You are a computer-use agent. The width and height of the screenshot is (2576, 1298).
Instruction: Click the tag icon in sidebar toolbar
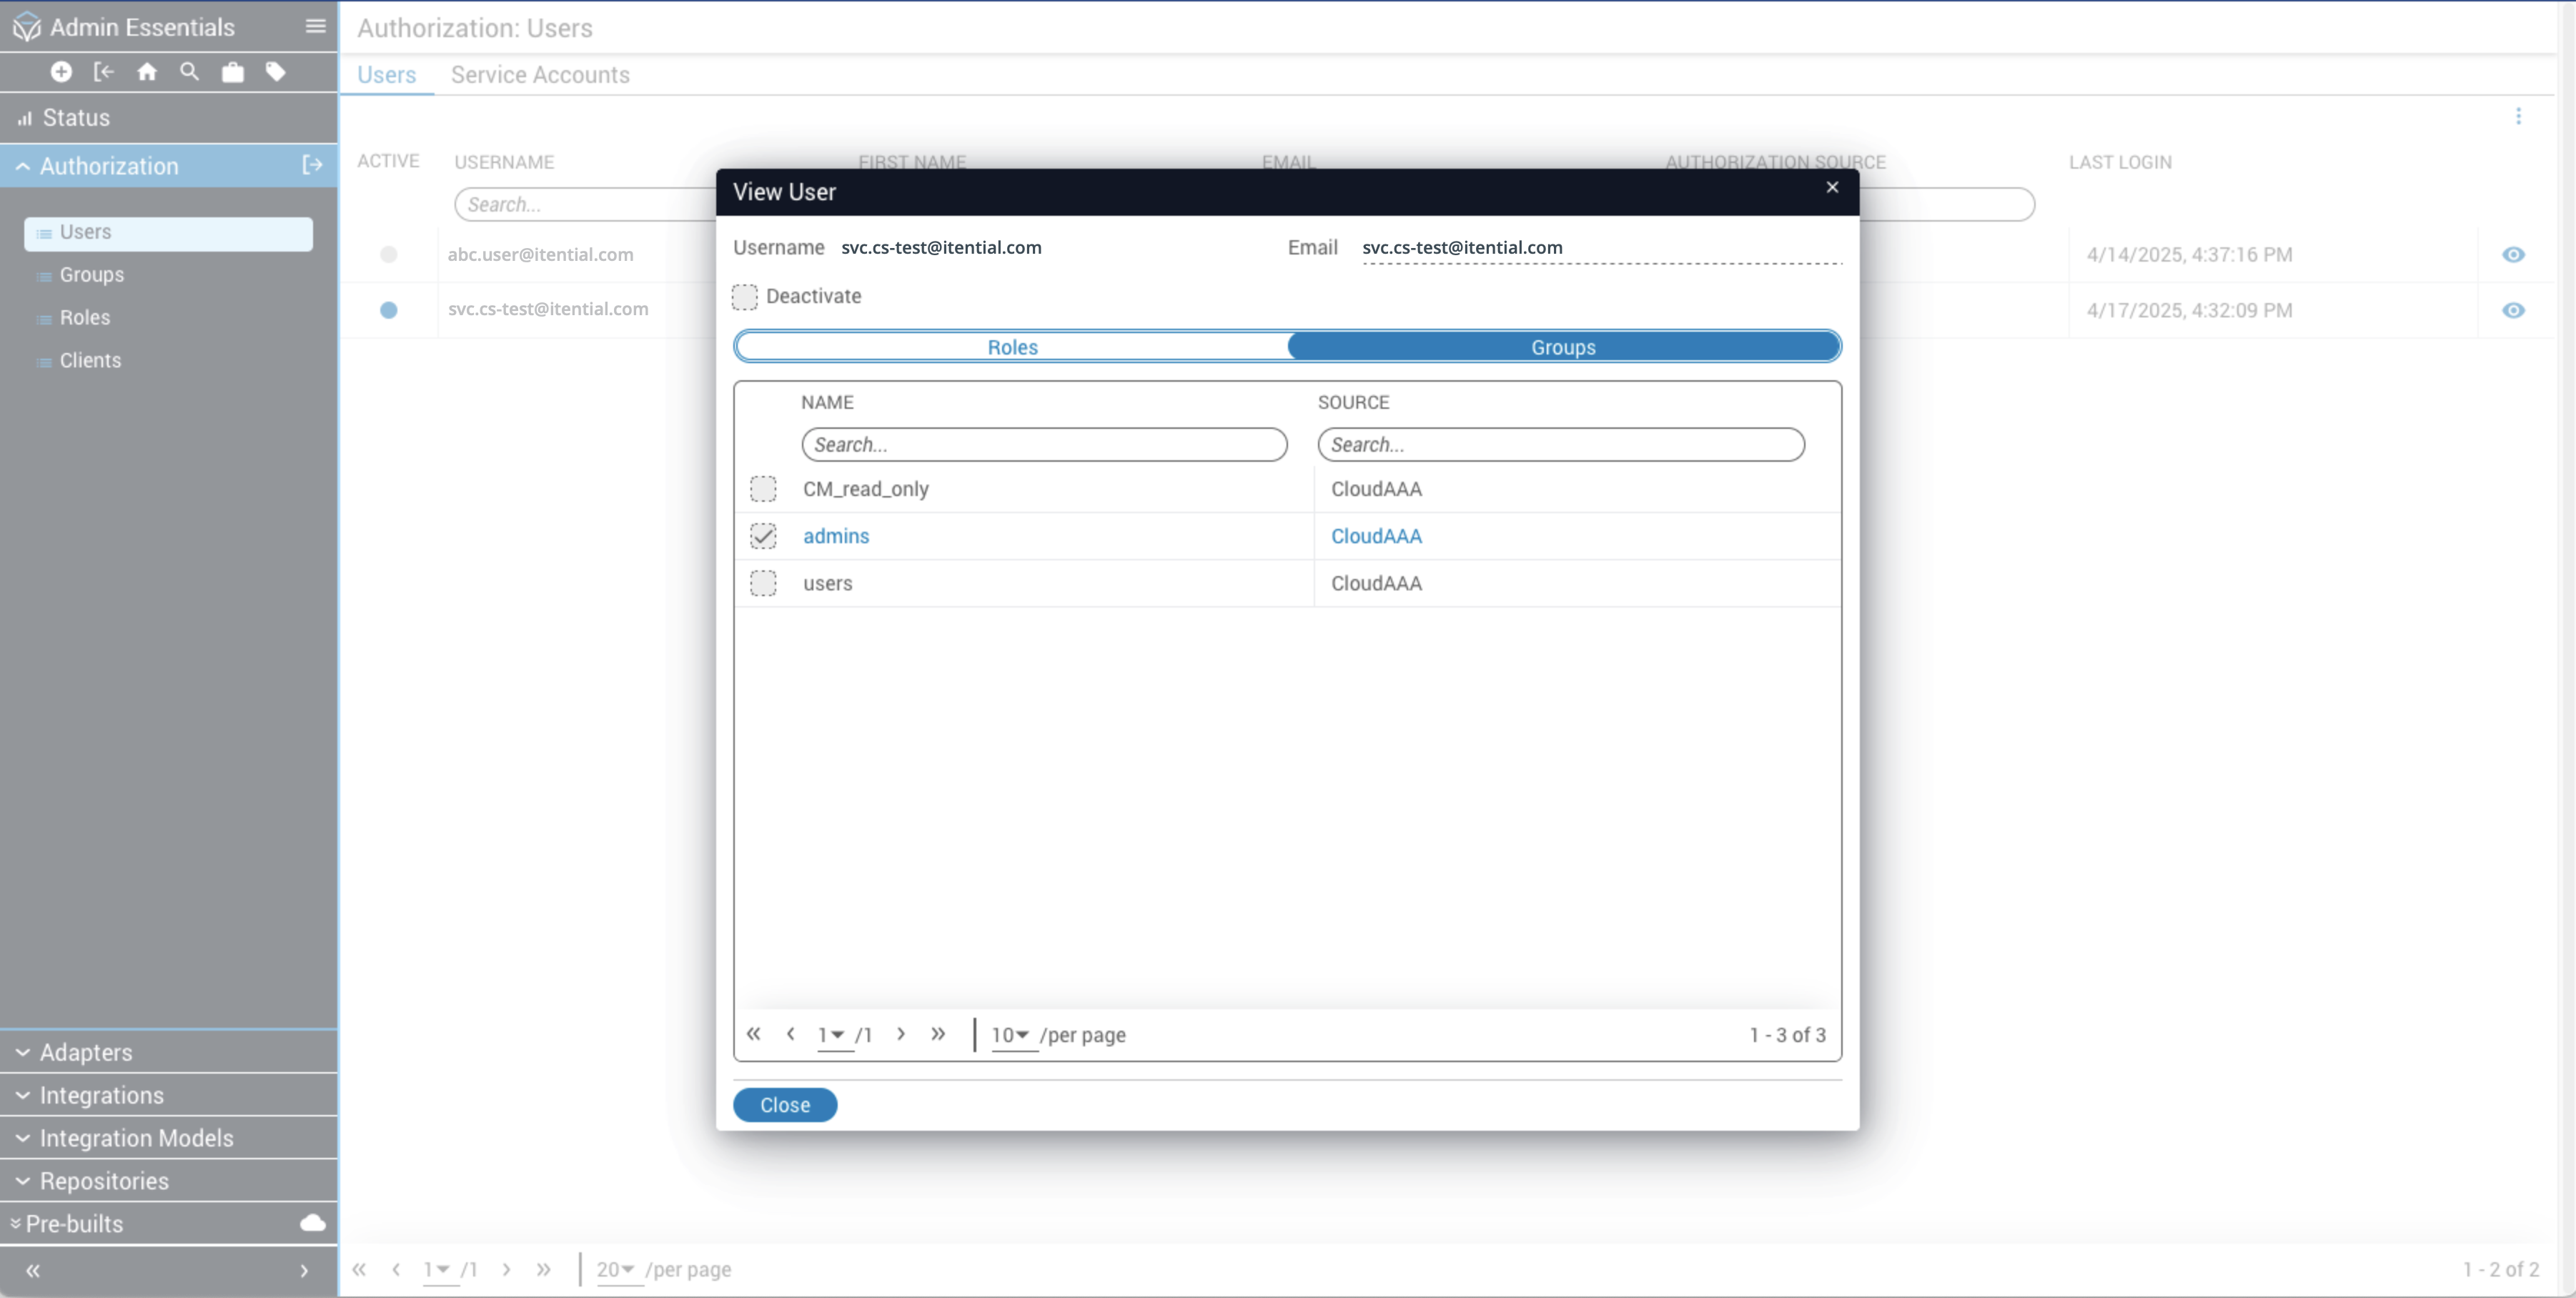click(276, 72)
